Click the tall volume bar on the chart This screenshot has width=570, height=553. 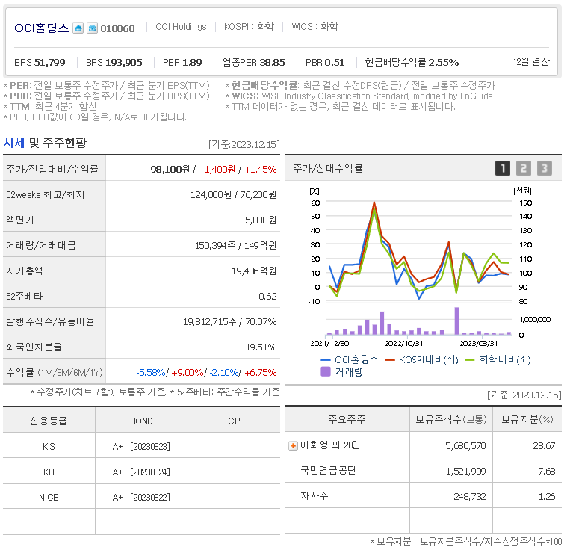pyautogui.click(x=456, y=321)
